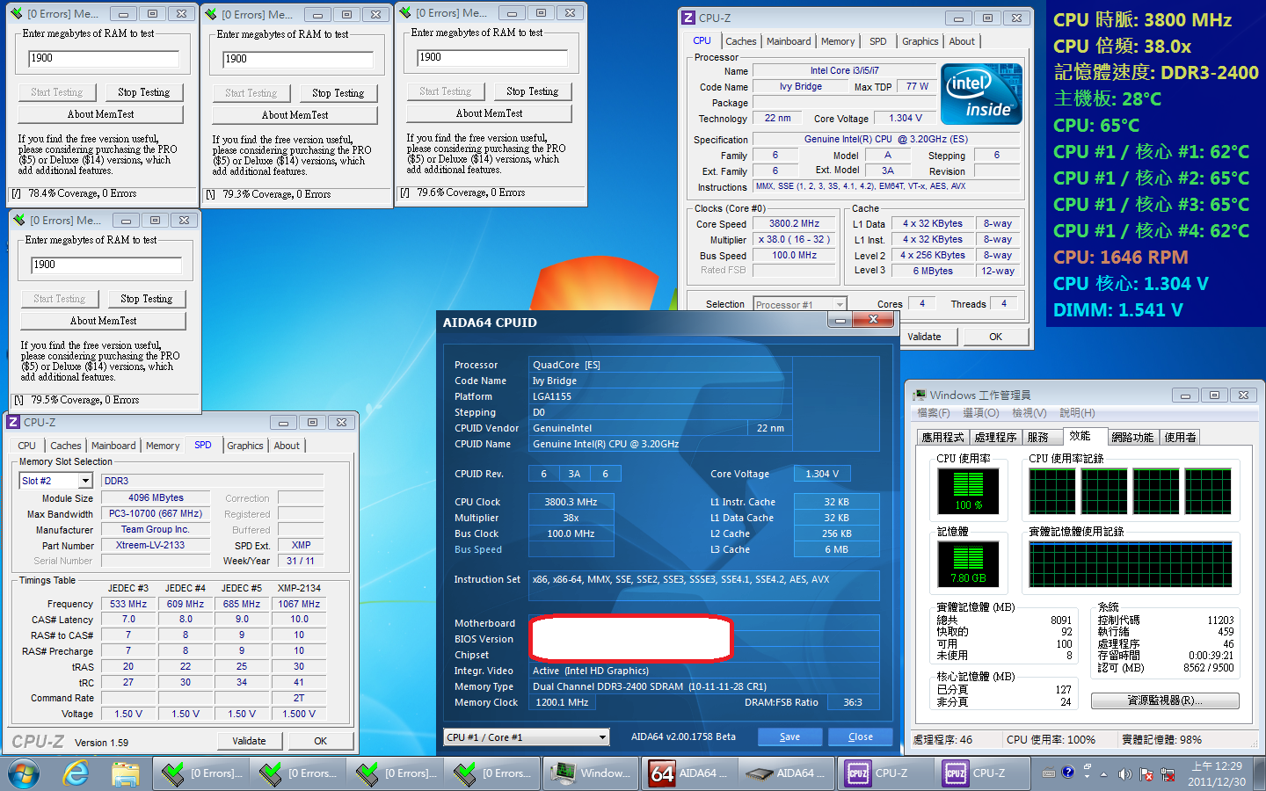Stop Testing in 79.5% coverage MemTest window
This screenshot has height=791, width=1266.
(x=146, y=299)
